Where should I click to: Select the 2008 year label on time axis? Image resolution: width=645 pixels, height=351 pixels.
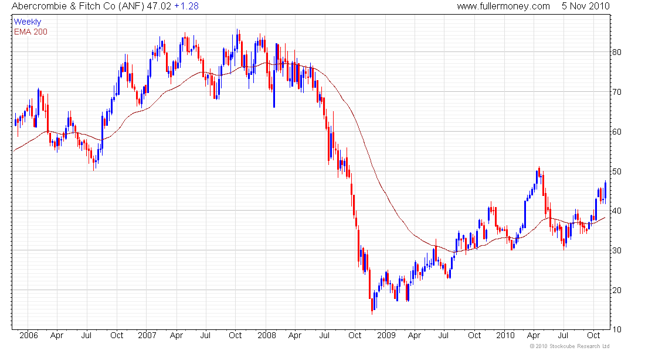267,335
